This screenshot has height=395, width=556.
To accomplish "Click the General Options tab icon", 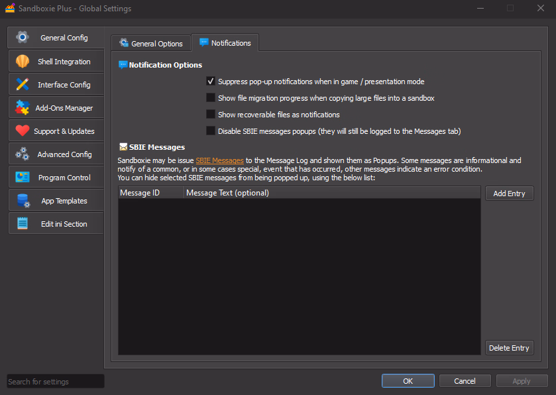I will pos(124,43).
